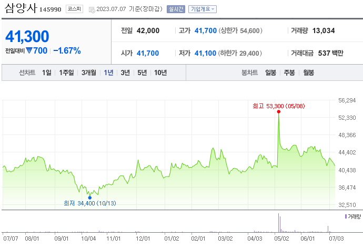The image size is (363, 249).
Task: Select the 5년 line chart tab
Action: pyautogui.click(x=142, y=72)
